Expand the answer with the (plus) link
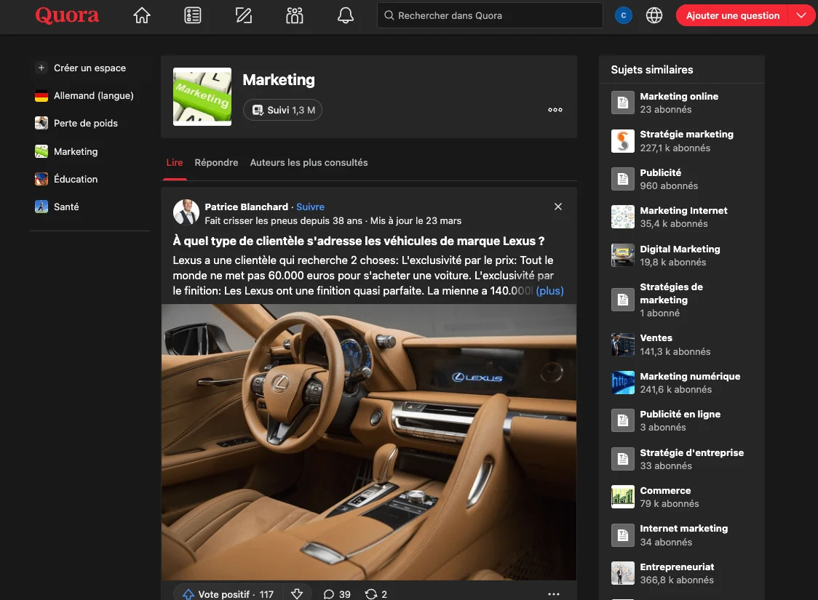This screenshot has height=600, width=818. coord(550,291)
